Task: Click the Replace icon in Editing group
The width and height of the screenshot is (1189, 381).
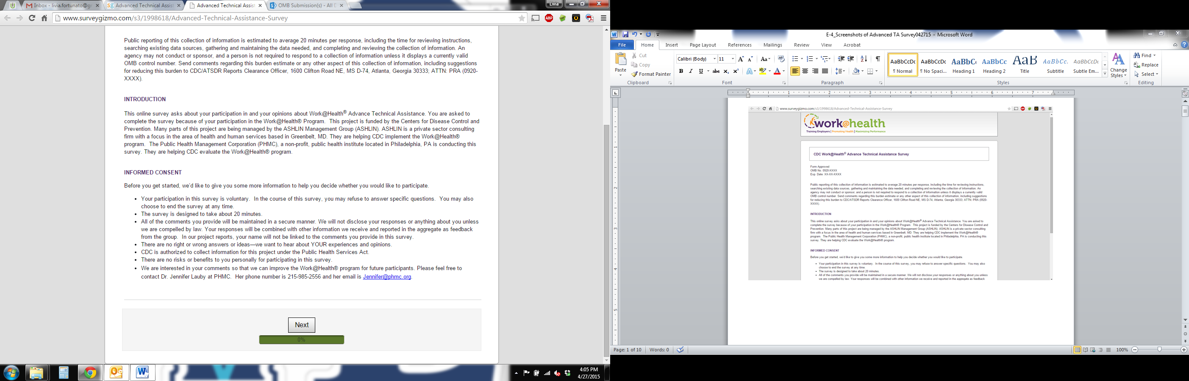Action: click(1146, 65)
